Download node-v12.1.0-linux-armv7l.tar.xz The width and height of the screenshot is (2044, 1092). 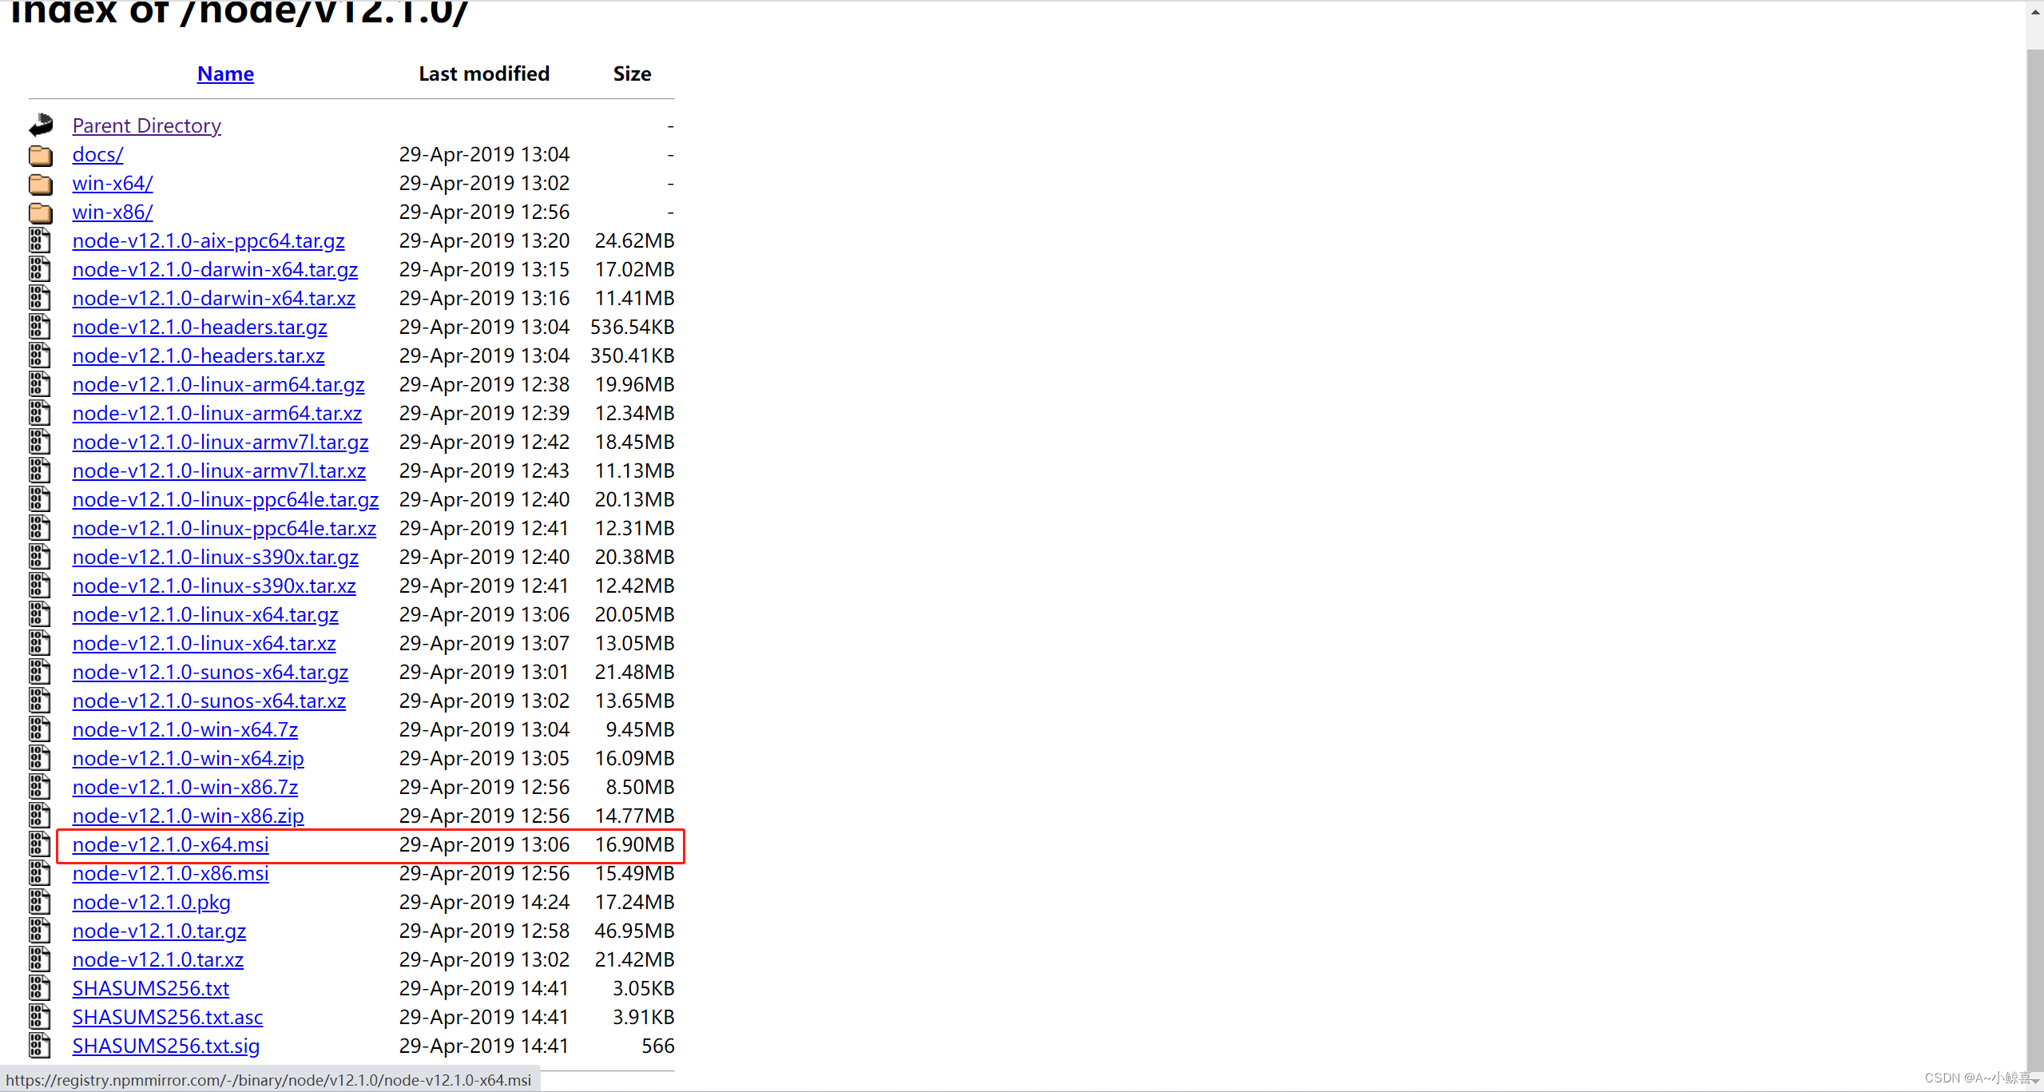tap(220, 471)
